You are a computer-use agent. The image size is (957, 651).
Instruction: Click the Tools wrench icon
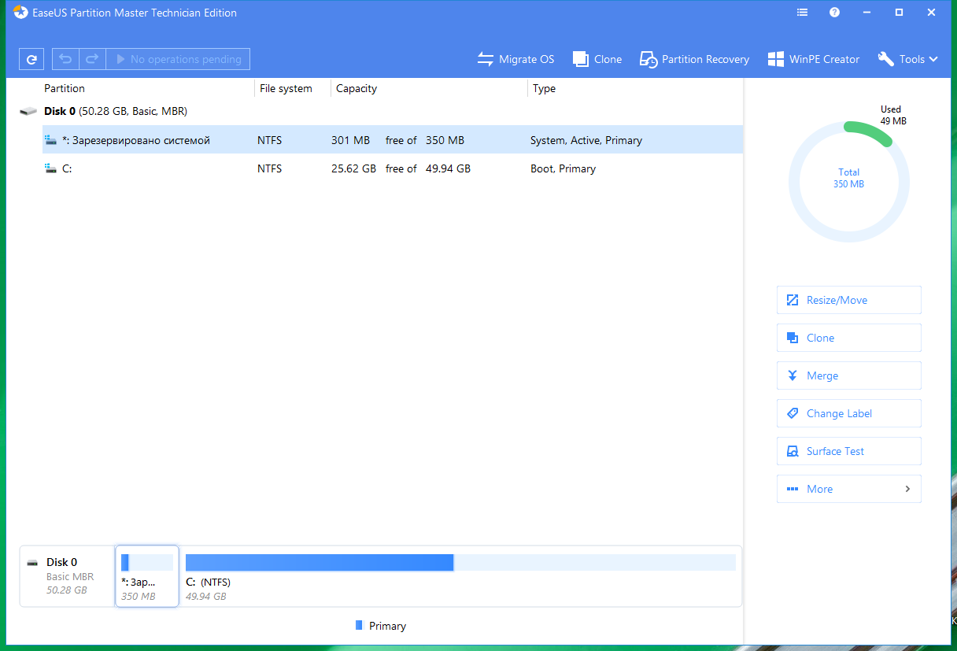885,58
